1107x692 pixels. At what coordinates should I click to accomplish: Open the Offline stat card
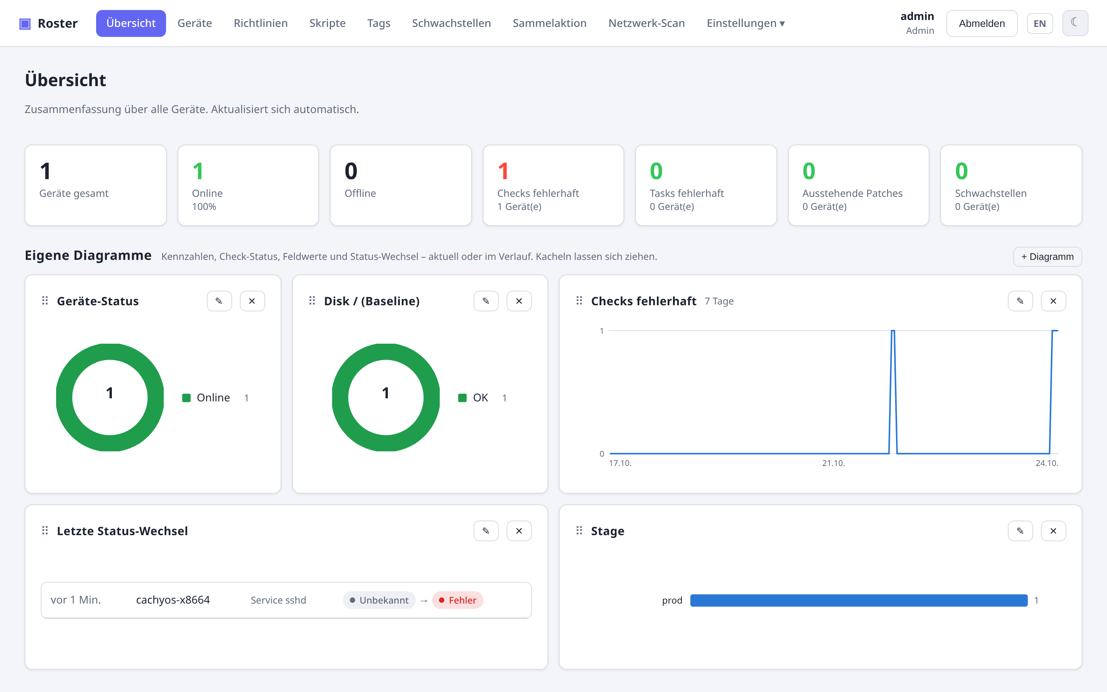[x=401, y=185]
